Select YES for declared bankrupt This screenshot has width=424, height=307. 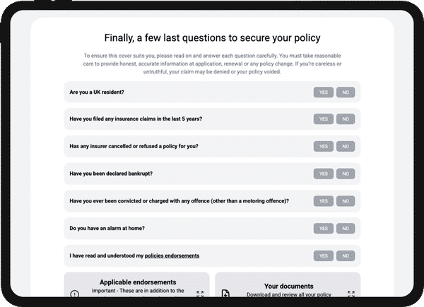[324, 174]
